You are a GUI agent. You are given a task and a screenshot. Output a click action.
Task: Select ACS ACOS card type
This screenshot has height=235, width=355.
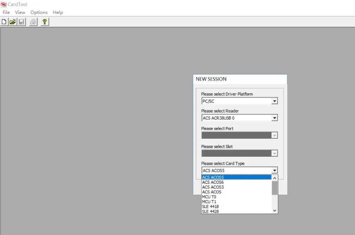coord(236,192)
